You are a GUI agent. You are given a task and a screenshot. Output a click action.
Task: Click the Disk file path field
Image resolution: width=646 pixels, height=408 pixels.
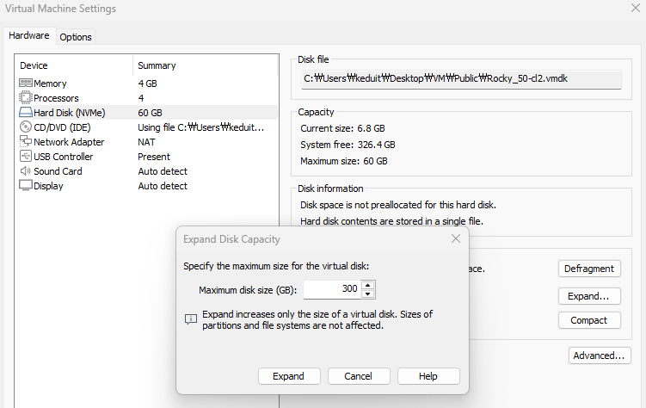point(461,79)
